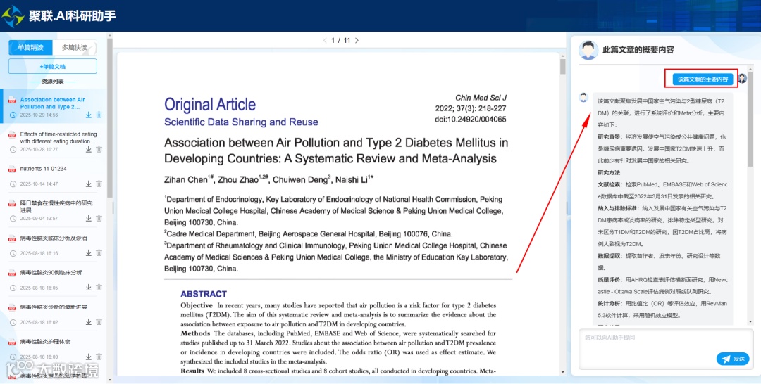Viewport: 761px width, 384px height.
Task: Click the 此篇文章的概要内容 panel title
Action: pyautogui.click(x=638, y=50)
